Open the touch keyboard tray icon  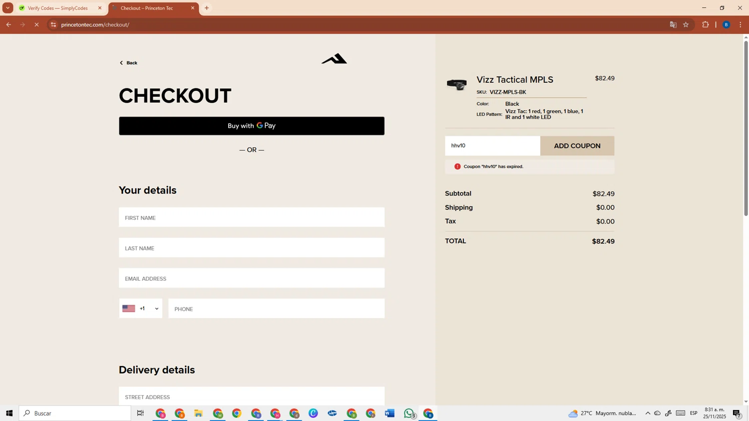click(x=681, y=413)
